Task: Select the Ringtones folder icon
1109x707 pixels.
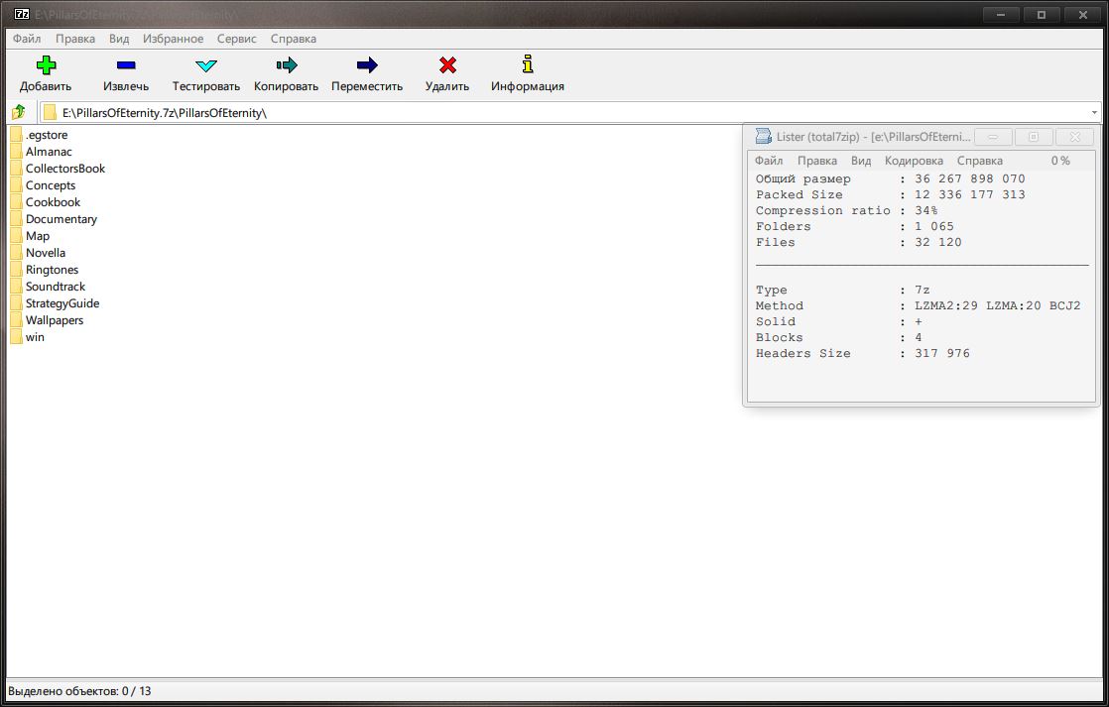Action: click(x=16, y=270)
